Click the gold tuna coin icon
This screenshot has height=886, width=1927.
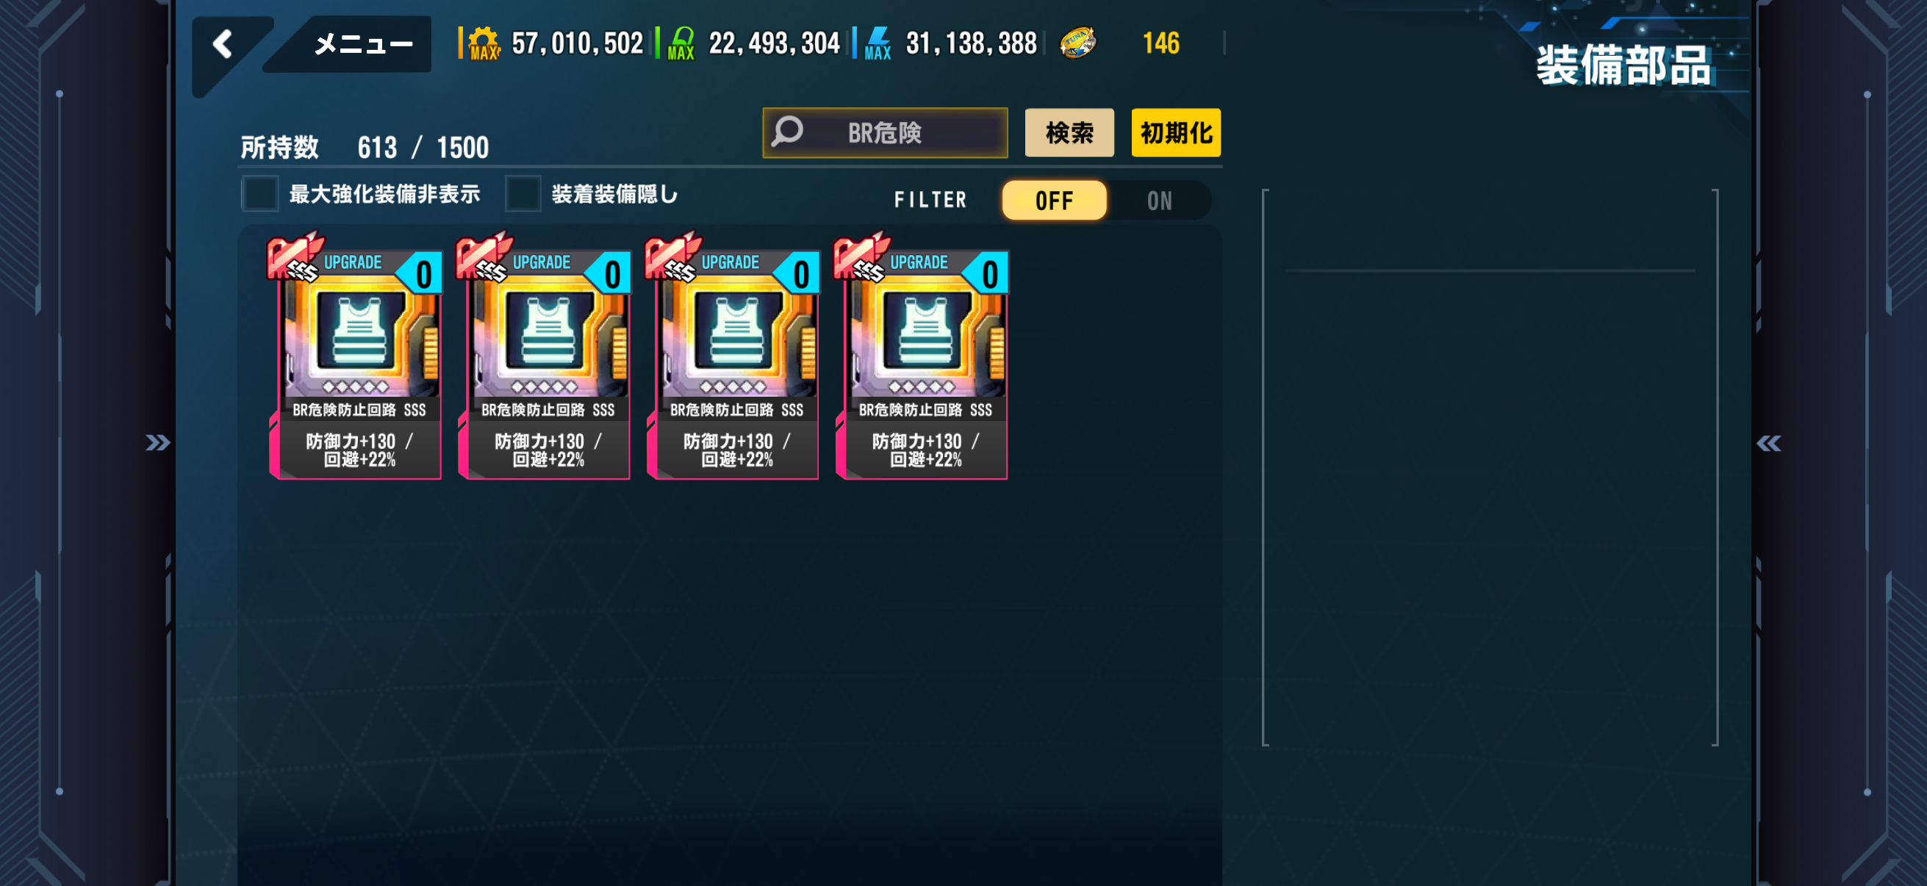point(1077,43)
